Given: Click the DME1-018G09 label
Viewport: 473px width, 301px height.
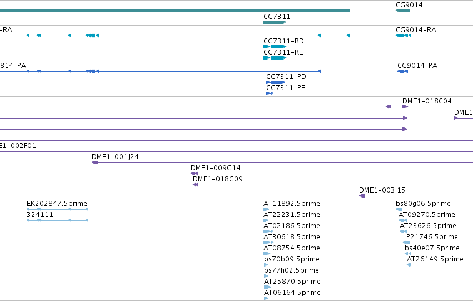Looking at the screenshot, I should click(x=218, y=179).
